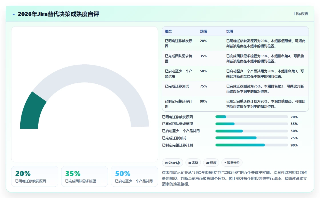Click description mentioning 本组排名第4
The height and width of the screenshot is (198, 320).
(265, 58)
